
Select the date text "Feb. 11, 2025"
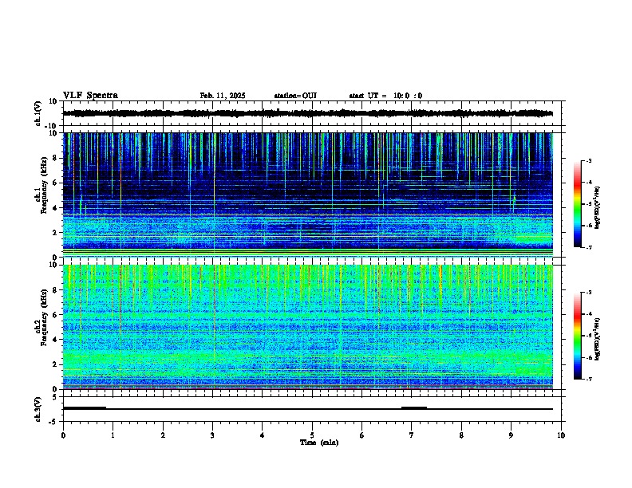pyautogui.click(x=223, y=96)
